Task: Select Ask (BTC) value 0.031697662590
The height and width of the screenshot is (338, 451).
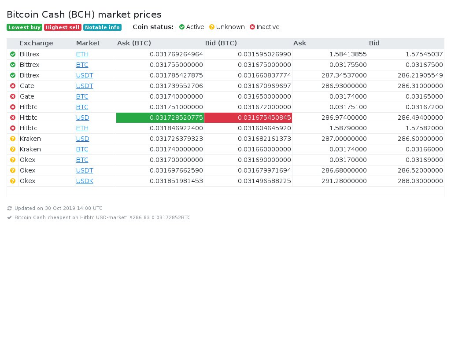Action: click(x=176, y=170)
